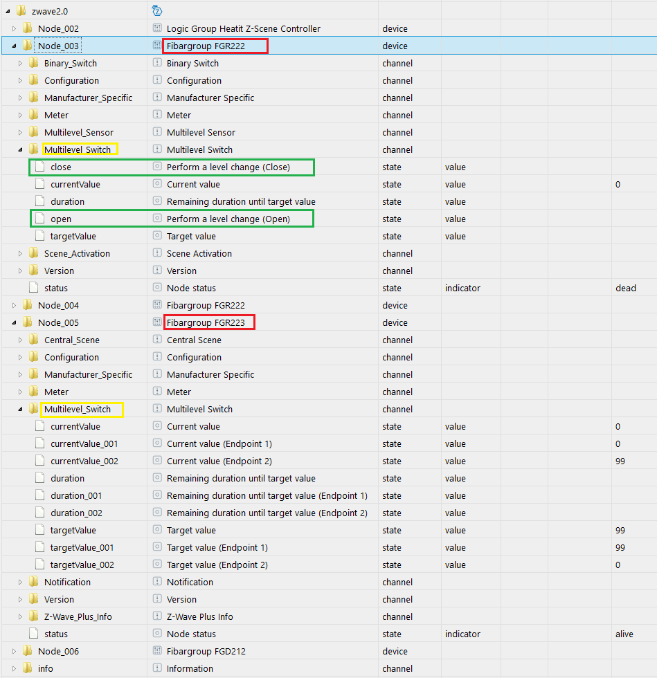Click the Scene_Activation folder icon
Screen dimensions: 657x678
33,253
